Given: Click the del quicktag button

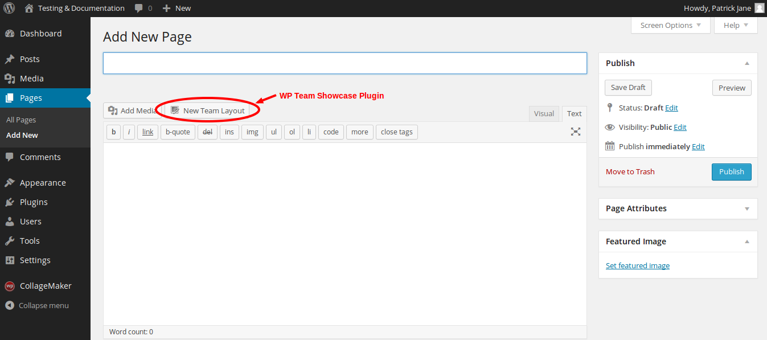Looking at the screenshot, I should (207, 132).
